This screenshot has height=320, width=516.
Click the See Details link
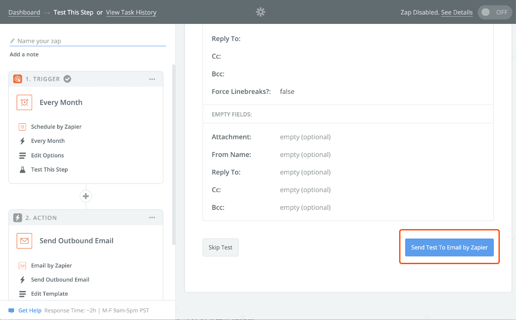click(457, 12)
